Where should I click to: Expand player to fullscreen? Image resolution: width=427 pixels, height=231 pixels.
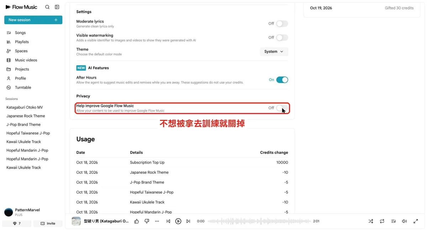coord(416,221)
